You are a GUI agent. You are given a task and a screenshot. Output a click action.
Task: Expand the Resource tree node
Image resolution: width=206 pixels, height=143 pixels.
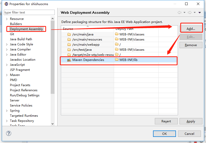point(7,19)
